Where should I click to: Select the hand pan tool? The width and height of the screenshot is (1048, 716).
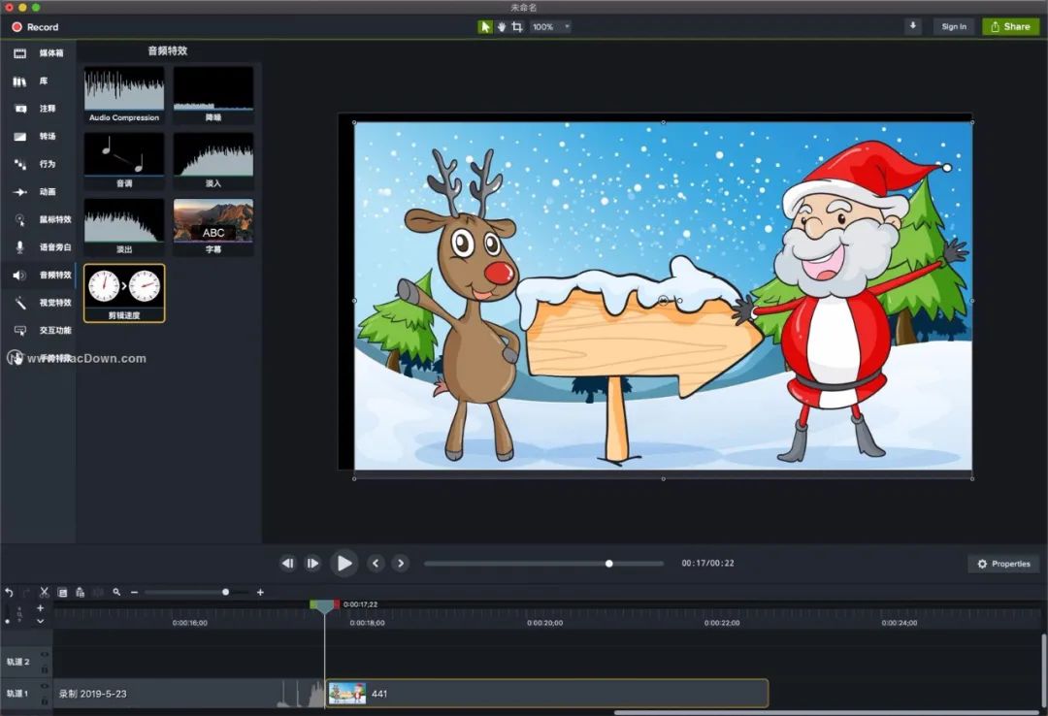pos(502,27)
